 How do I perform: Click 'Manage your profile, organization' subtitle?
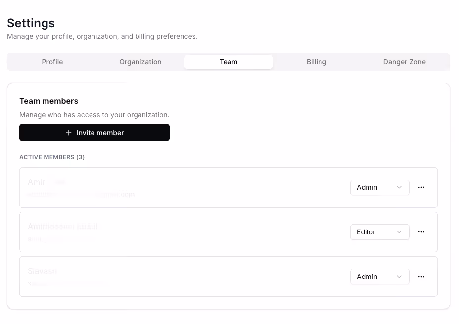(x=102, y=36)
